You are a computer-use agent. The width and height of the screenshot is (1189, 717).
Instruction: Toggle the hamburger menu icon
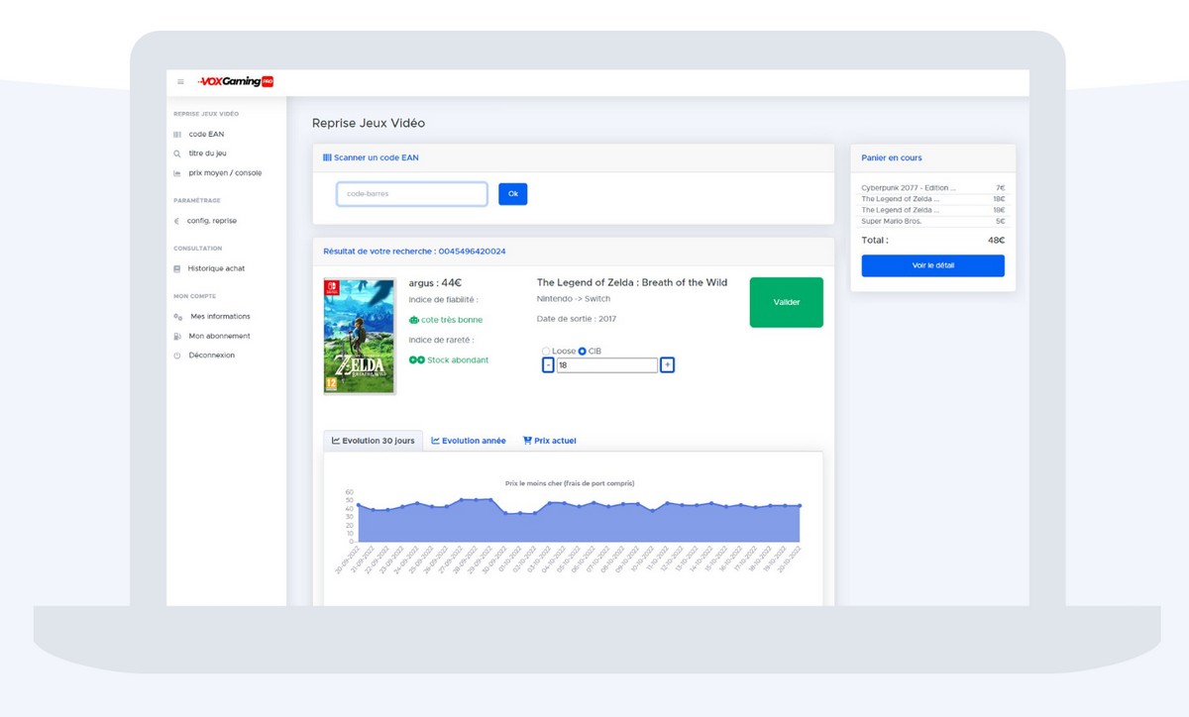(180, 82)
